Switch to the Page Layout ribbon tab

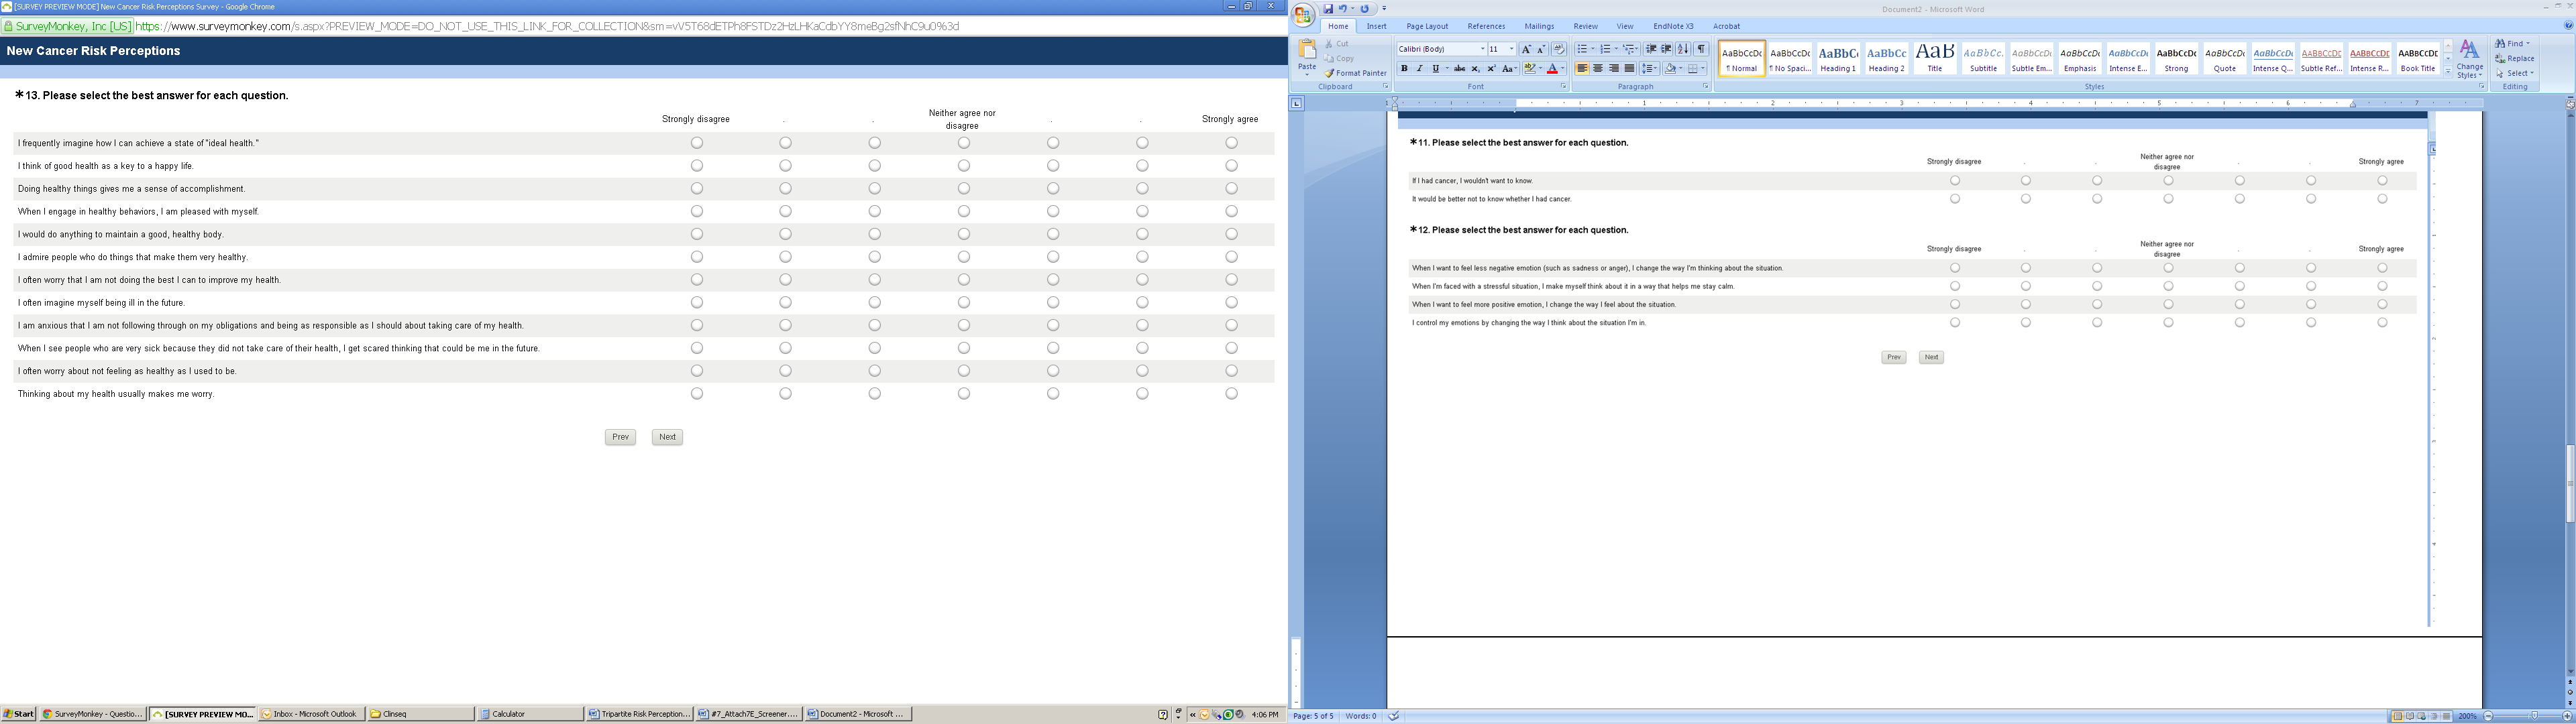click(1427, 27)
